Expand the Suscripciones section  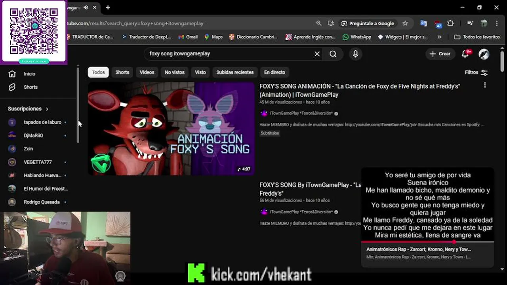pyautogui.click(x=28, y=108)
